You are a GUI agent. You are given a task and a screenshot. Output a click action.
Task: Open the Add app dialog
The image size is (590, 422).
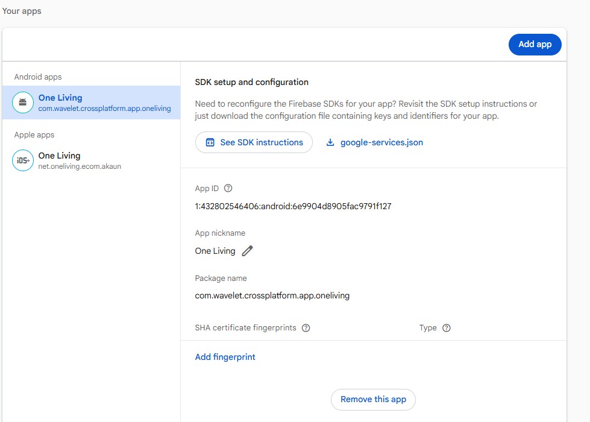click(535, 44)
